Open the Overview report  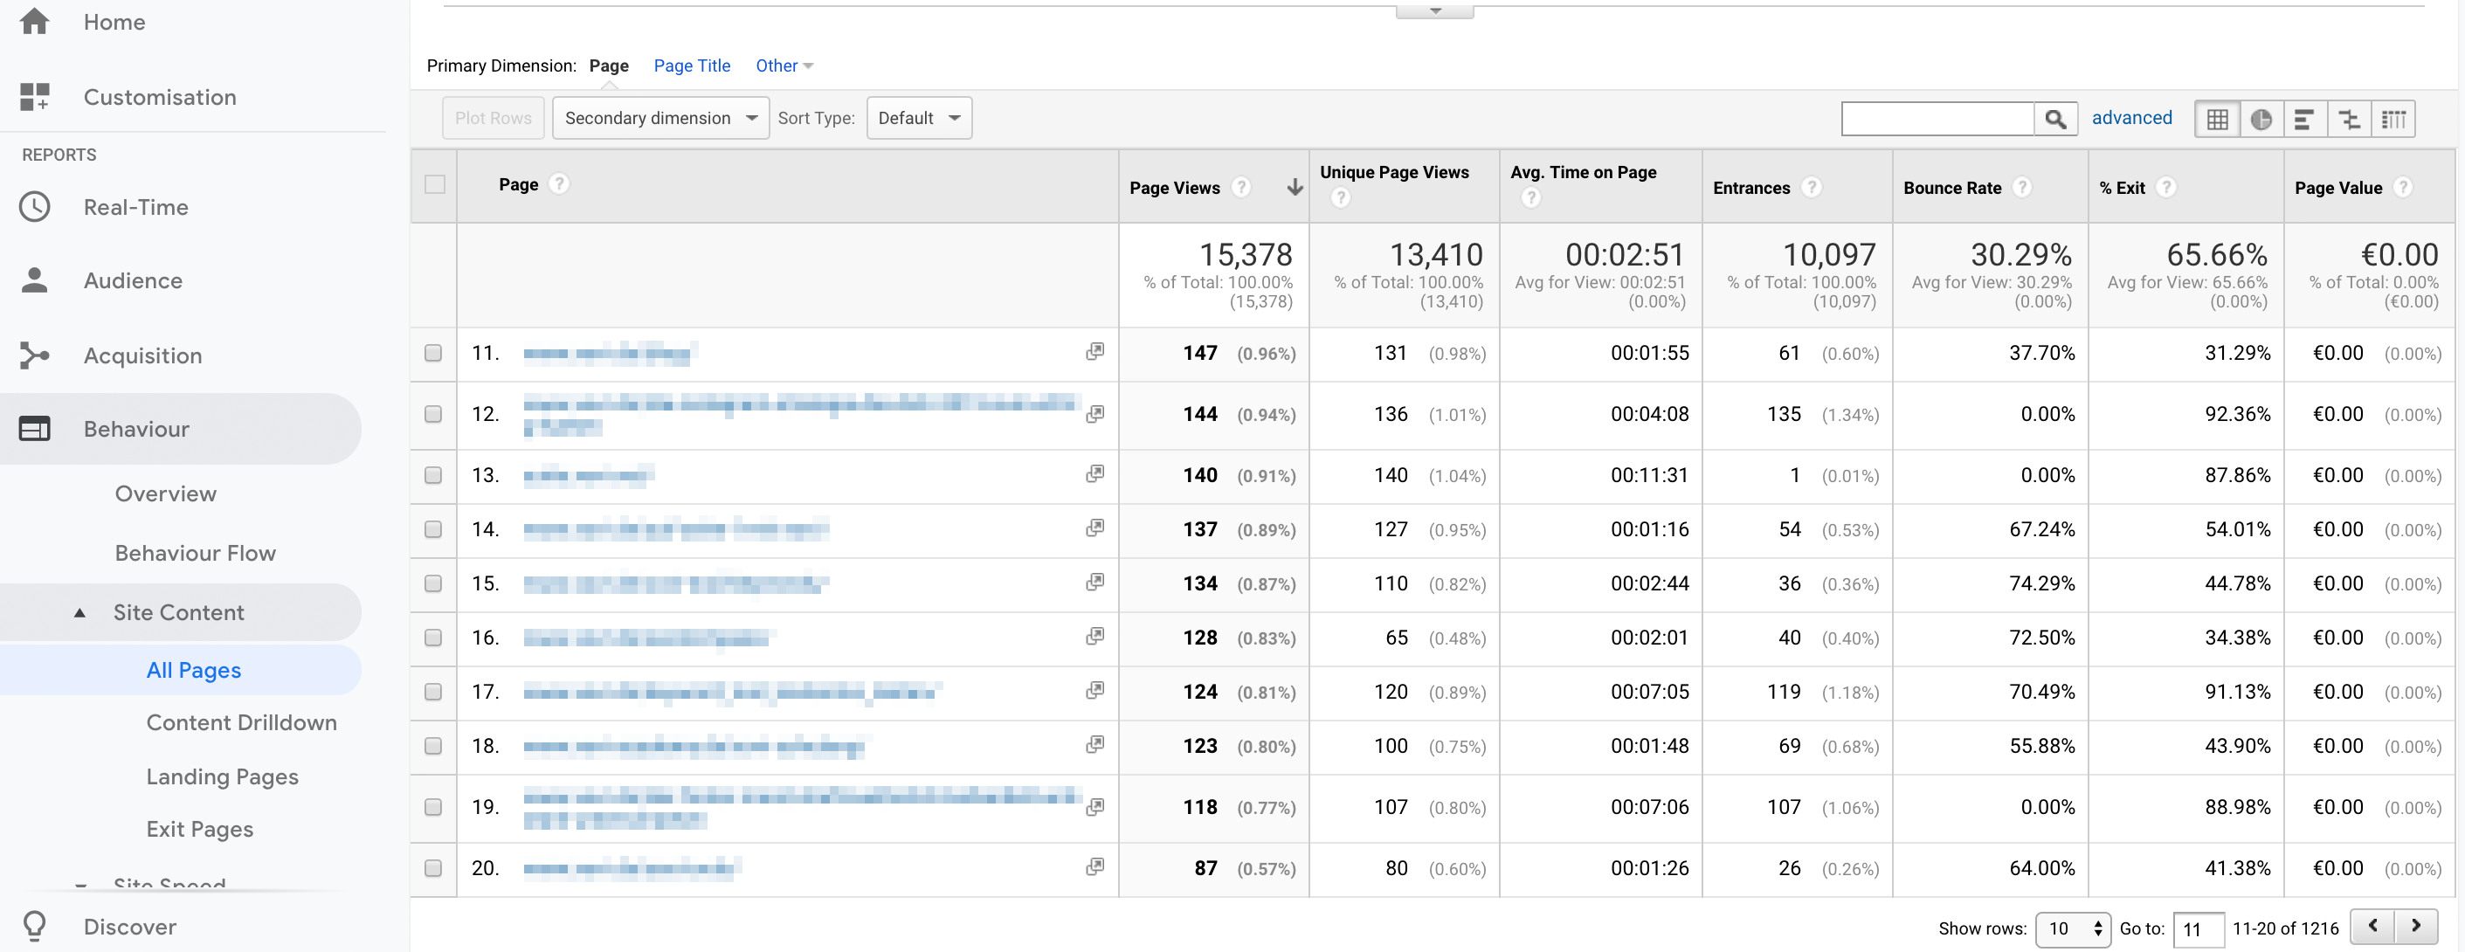[x=166, y=493]
